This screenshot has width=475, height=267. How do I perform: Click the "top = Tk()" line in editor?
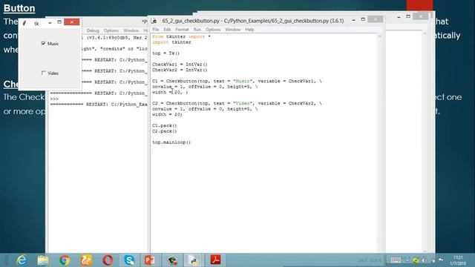click(x=166, y=53)
